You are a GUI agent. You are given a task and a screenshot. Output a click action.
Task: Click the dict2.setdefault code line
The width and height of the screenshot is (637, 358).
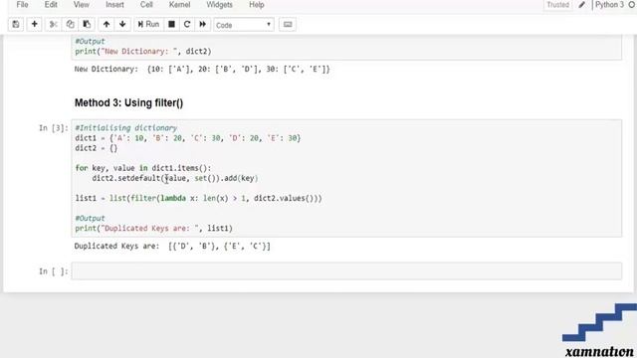pyautogui.click(x=175, y=178)
